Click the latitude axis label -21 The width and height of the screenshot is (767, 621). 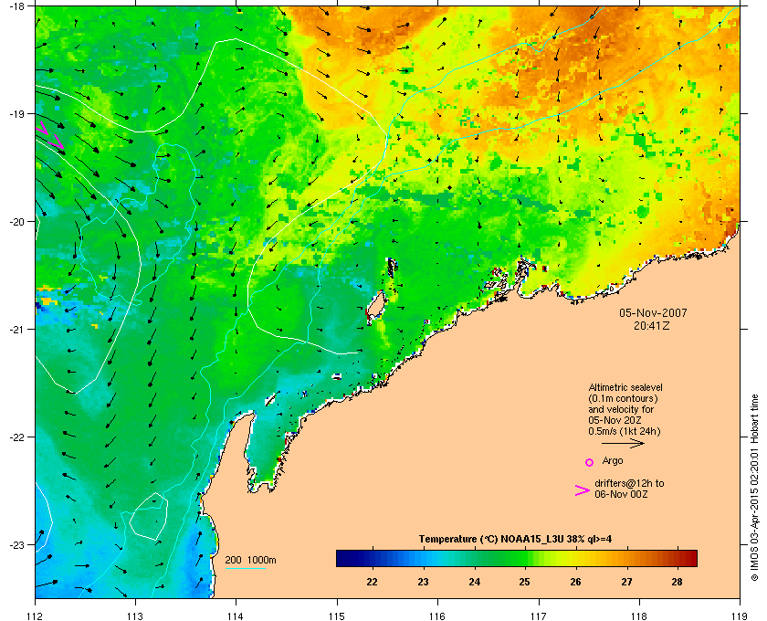pos(16,329)
